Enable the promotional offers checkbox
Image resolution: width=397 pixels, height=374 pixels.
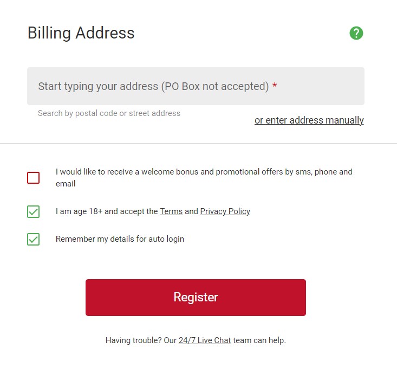[x=34, y=178]
